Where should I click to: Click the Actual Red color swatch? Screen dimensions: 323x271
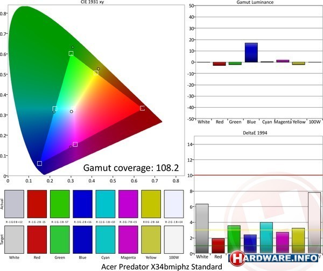coord(37,204)
